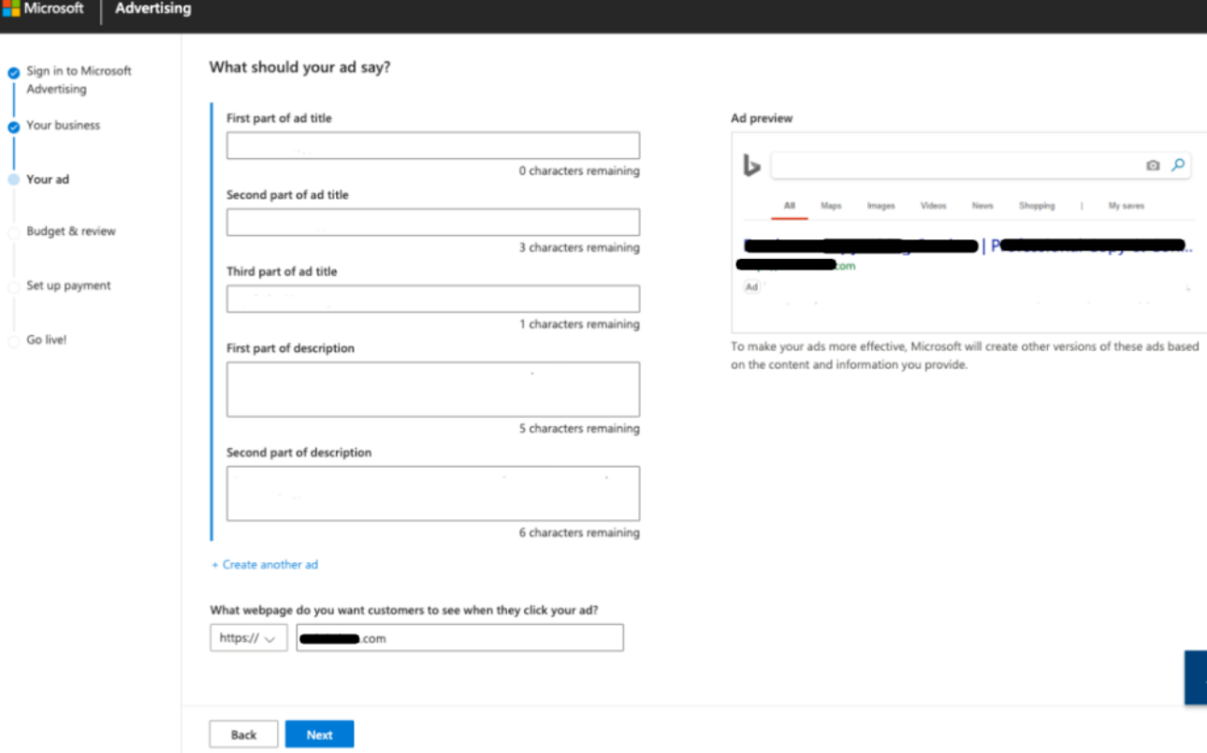Click the Bing preview search box
The width and height of the screenshot is (1207, 753).
980,166
